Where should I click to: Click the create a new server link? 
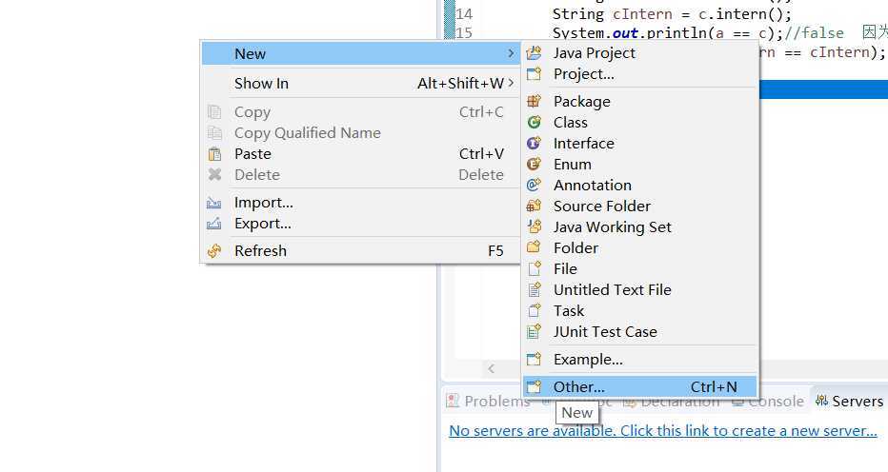click(663, 431)
